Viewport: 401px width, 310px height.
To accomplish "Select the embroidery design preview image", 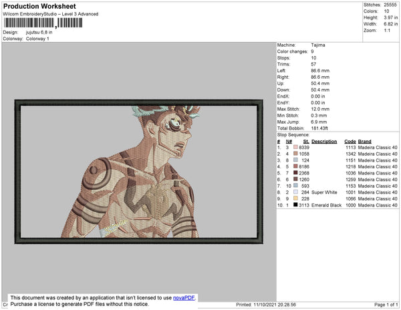I will (x=139, y=172).
